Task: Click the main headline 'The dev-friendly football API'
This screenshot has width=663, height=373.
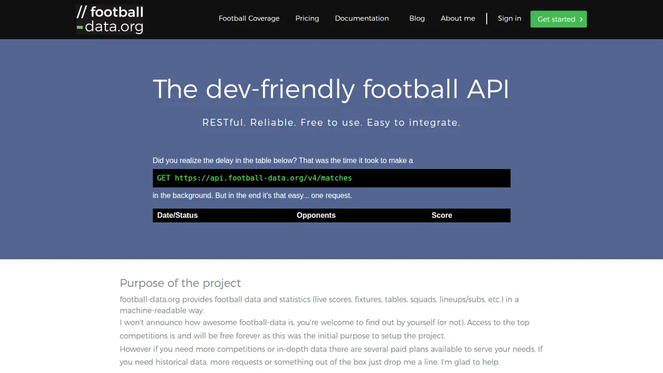Action: (x=331, y=89)
